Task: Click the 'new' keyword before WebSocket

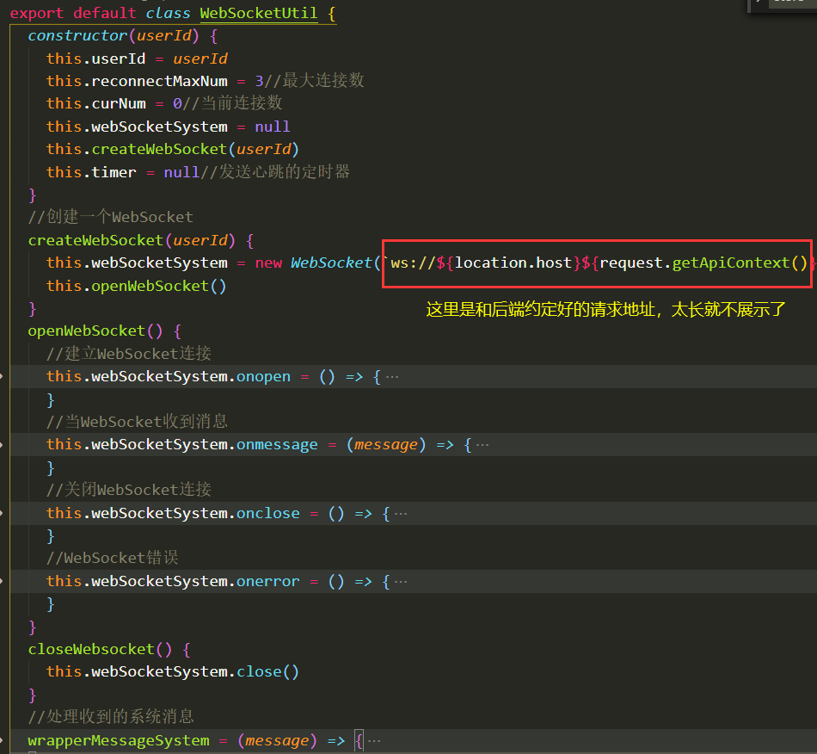Action: pyautogui.click(x=268, y=263)
